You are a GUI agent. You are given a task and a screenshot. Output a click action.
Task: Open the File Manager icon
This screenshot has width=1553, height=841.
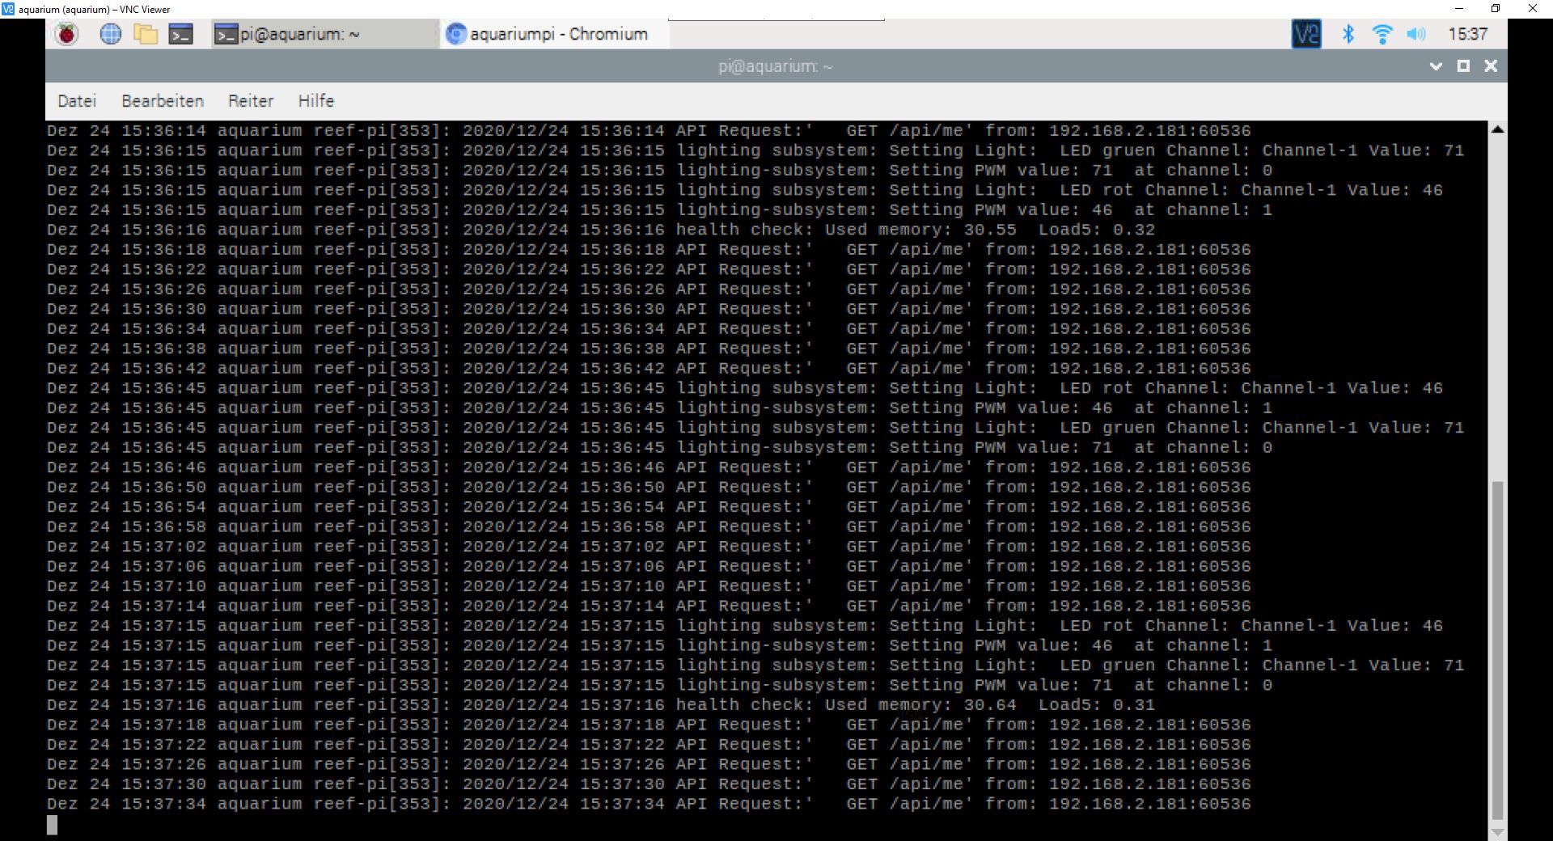point(146,34)
